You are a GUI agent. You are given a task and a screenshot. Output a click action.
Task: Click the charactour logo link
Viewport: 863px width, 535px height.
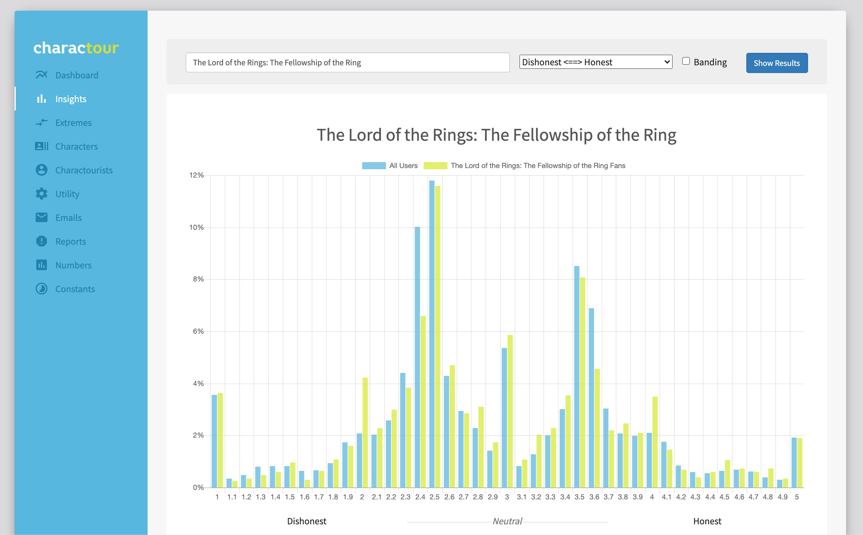pyautogui.click(x=76, y=48)
